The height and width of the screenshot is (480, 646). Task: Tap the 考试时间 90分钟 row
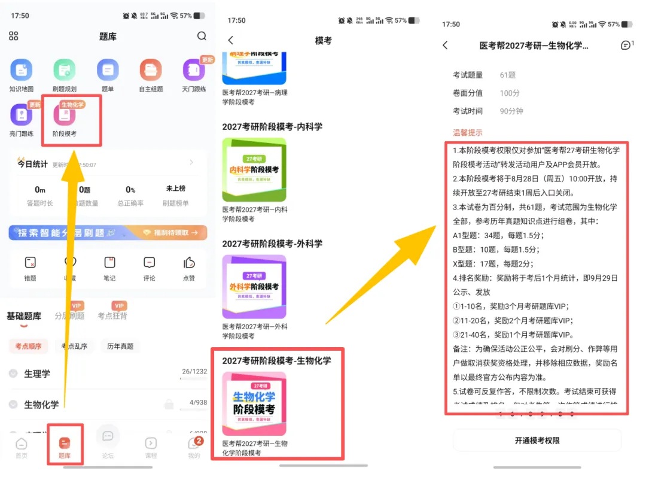pyautogui.click(x=488, y=111)
